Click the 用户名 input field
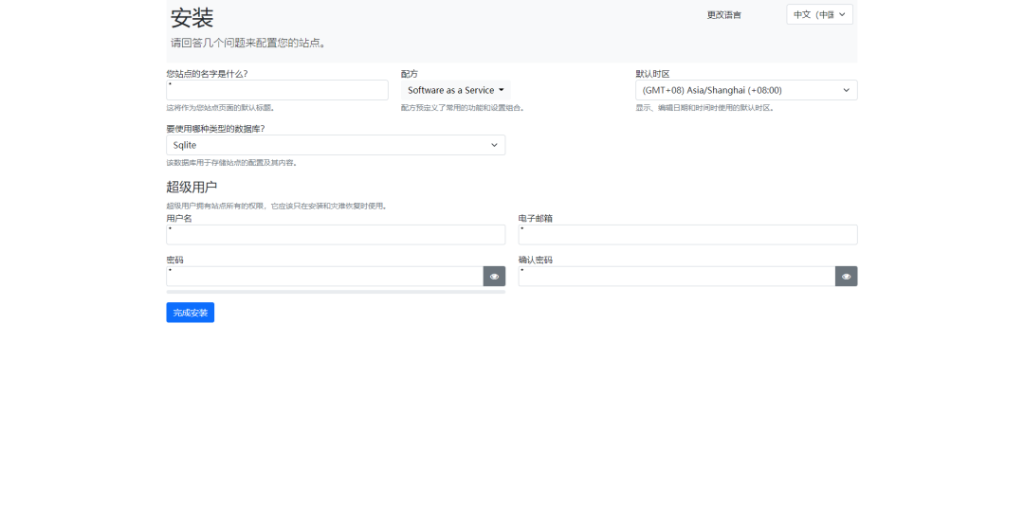 click(336, 235)
